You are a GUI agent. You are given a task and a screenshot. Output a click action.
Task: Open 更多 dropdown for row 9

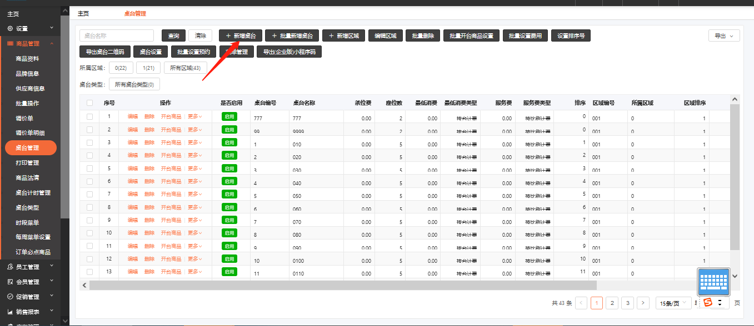coord(195,220)
